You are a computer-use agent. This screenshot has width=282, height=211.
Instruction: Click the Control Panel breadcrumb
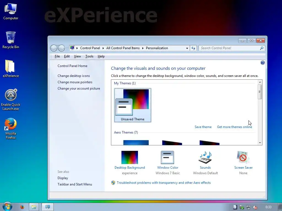coord(90,48)
